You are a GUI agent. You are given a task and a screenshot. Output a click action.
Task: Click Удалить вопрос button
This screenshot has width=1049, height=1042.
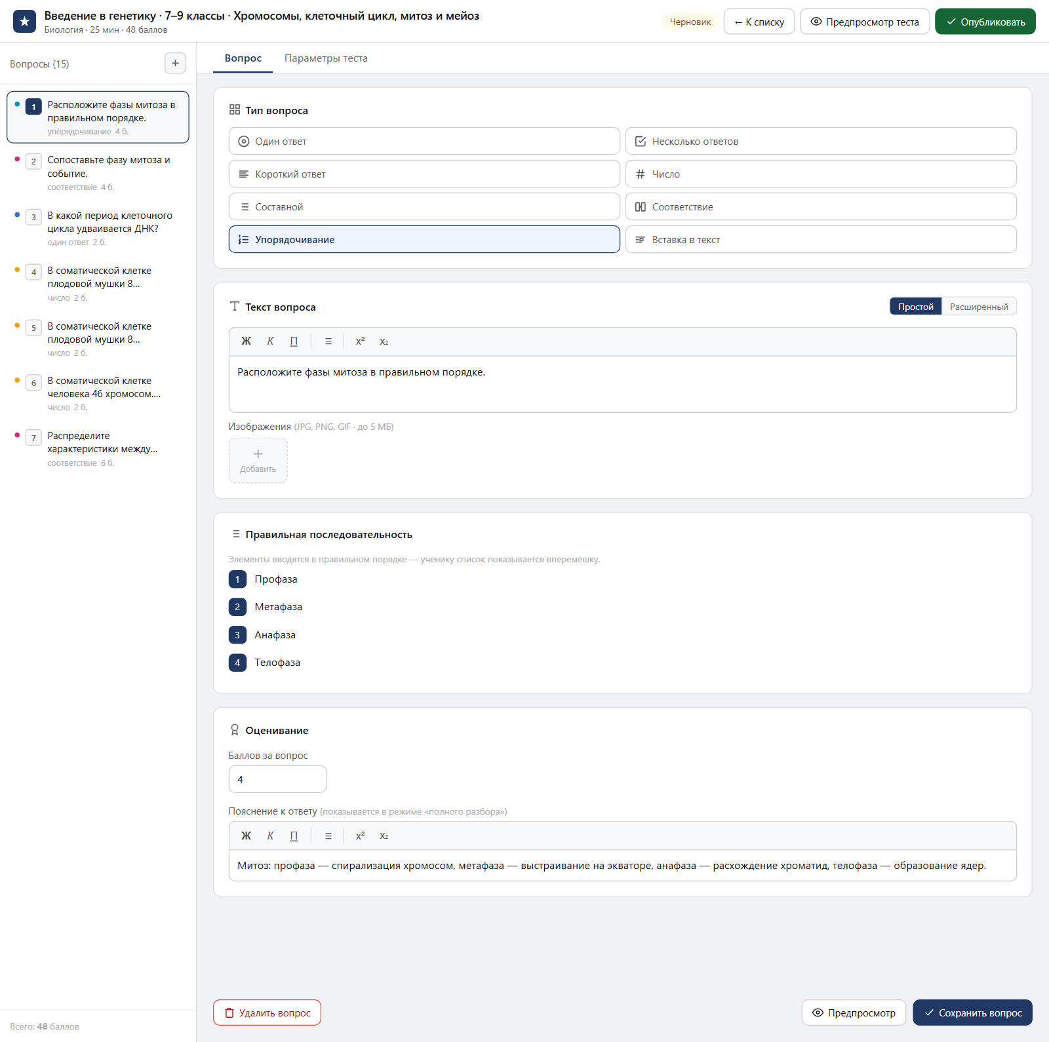point(267,1013)
